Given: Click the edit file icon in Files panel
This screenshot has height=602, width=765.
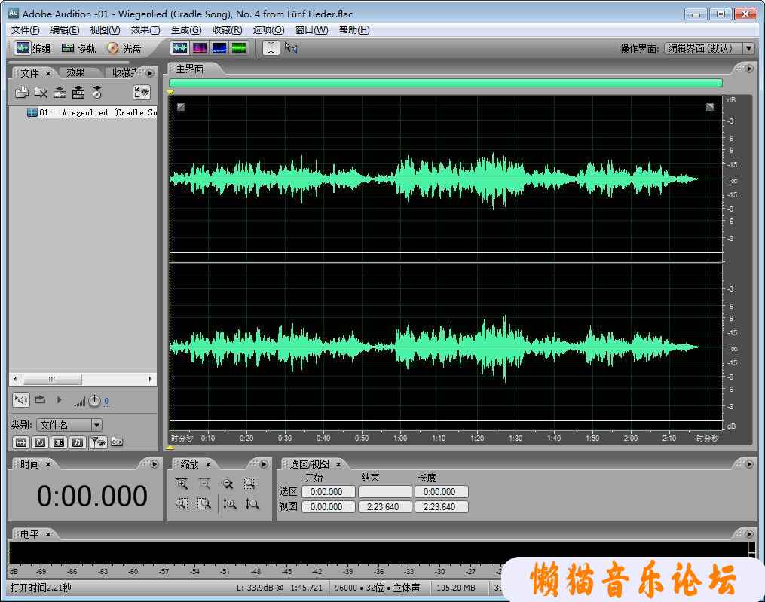Looking at the screenshot, I should (60, 92).
